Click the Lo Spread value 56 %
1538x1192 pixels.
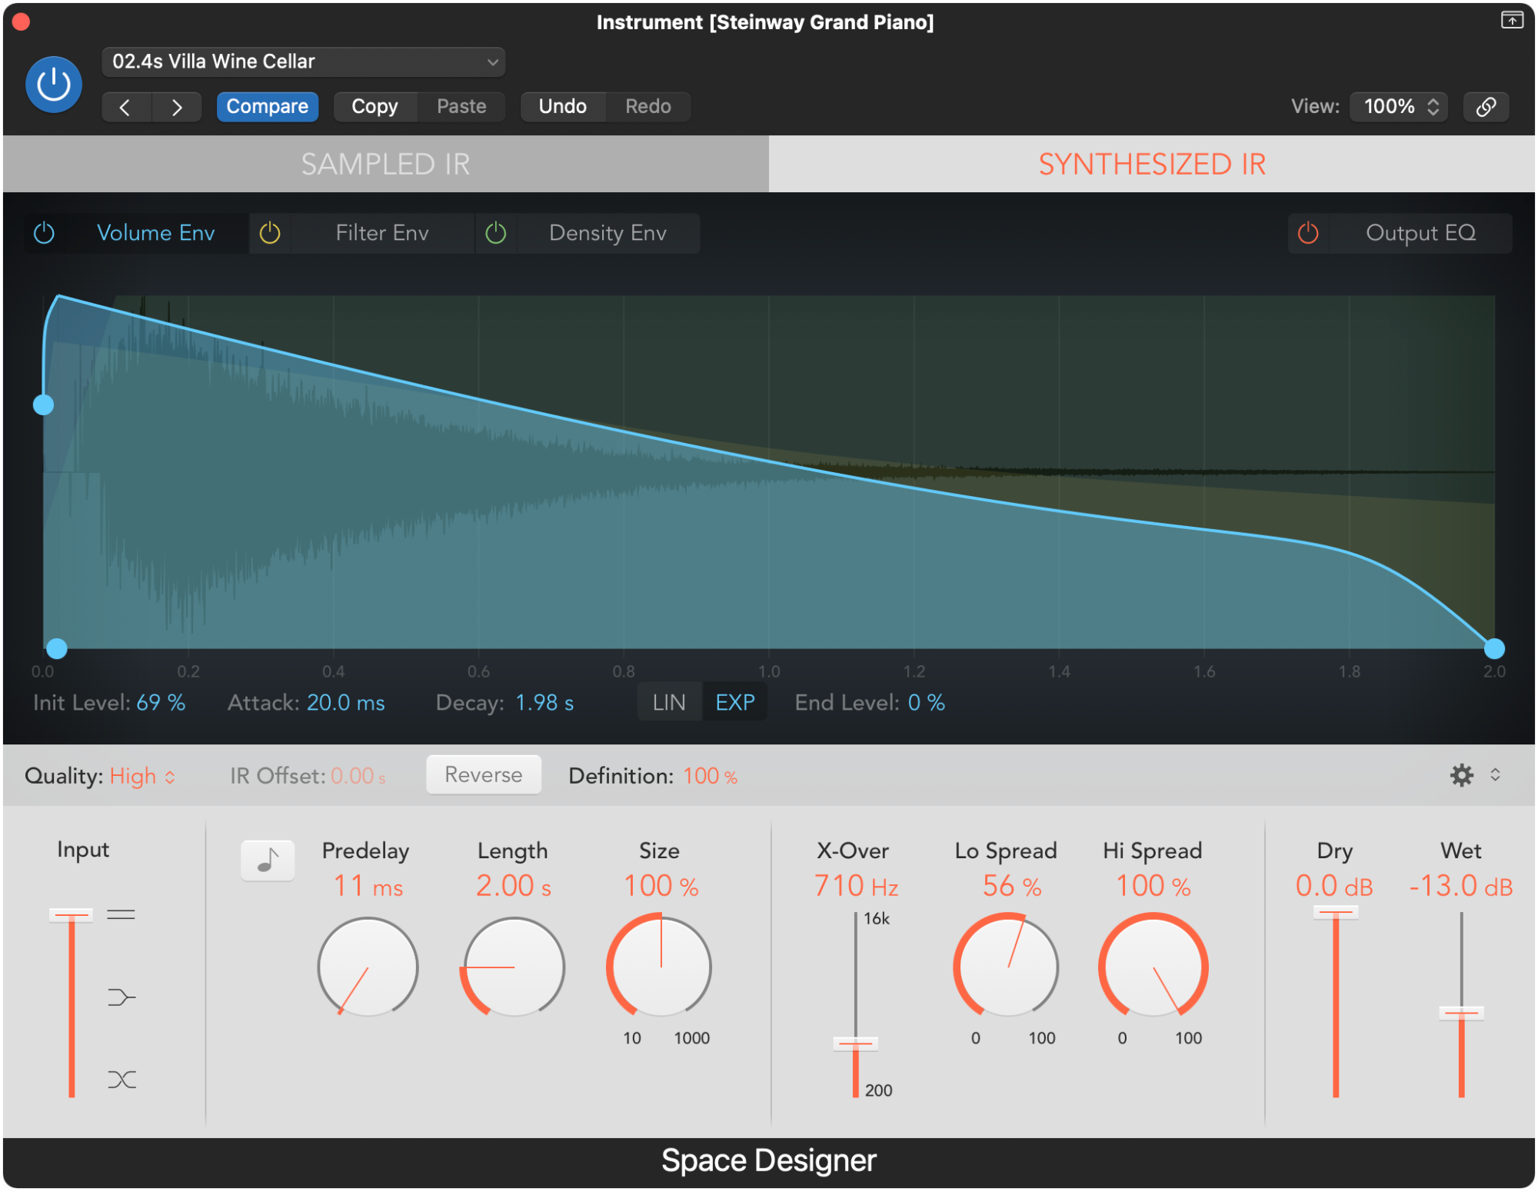tap(1012, 886)
